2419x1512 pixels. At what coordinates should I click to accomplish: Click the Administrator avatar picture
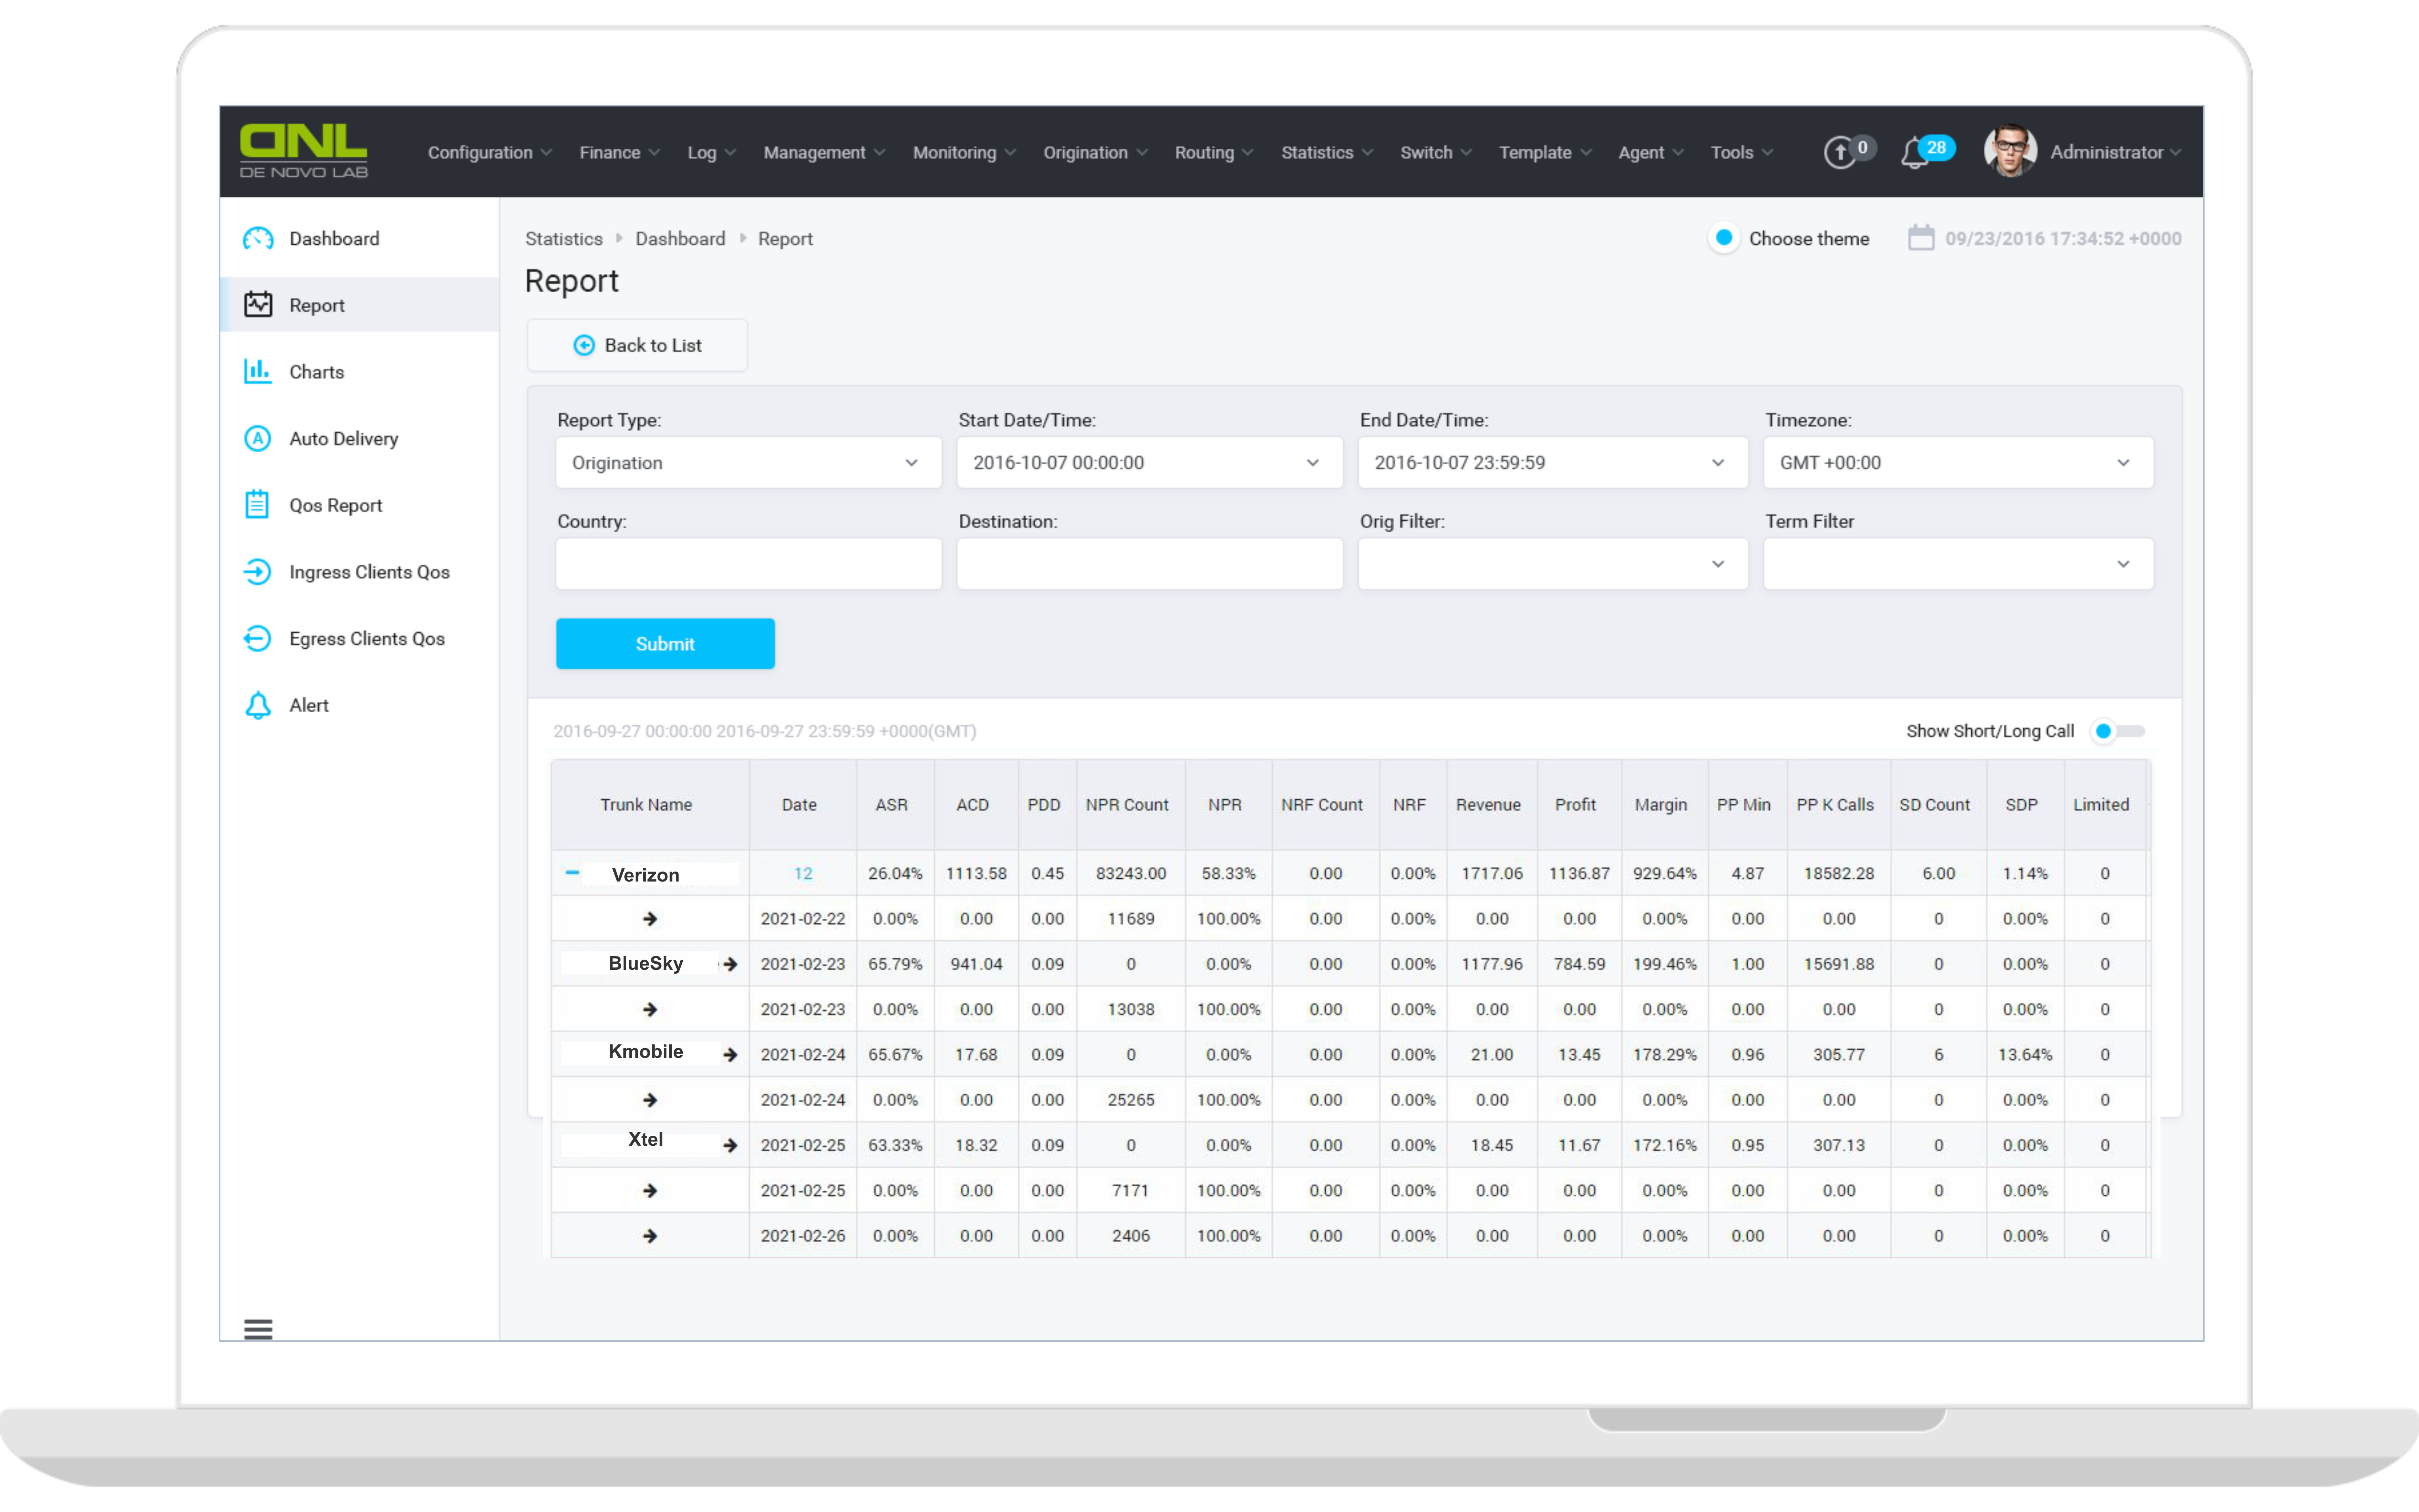point(2010,151)
